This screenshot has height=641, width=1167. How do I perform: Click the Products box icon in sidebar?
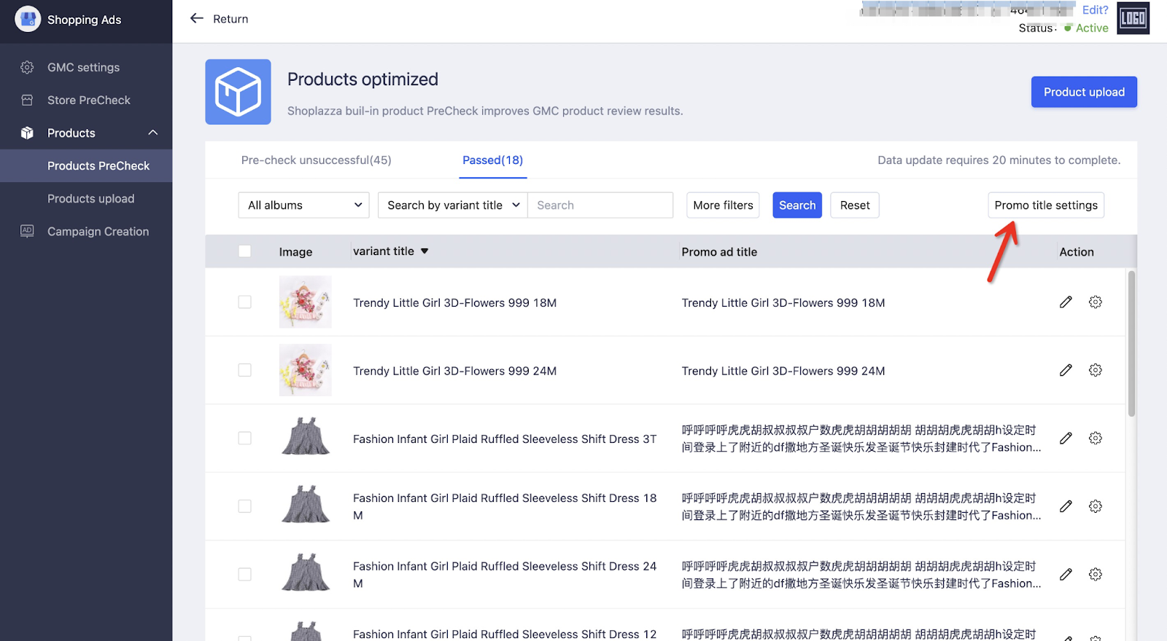pos(27,133)
